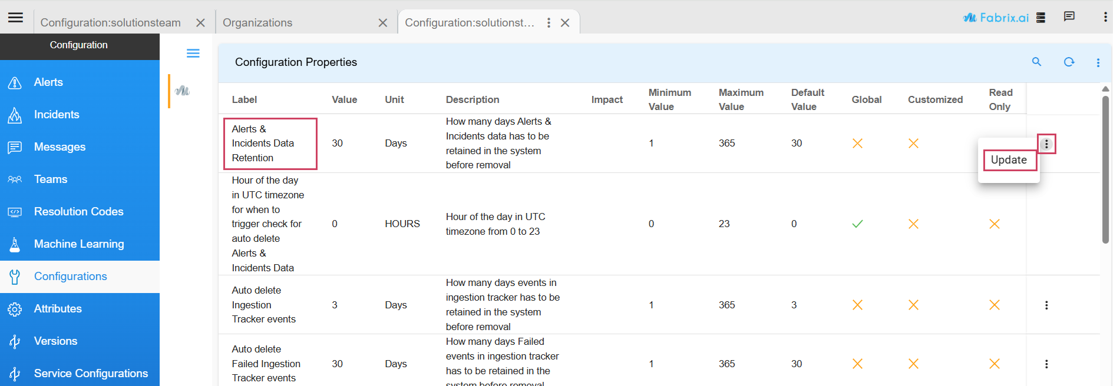Image resolution: width=1120 pixels, height=386 pixels.
Task: Refresh the Configuration Properties table
Action: (1069, 62)
